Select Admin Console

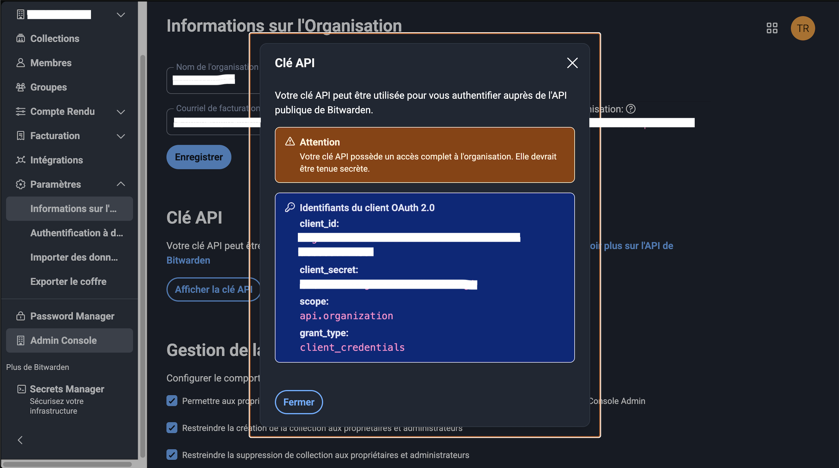69,340
